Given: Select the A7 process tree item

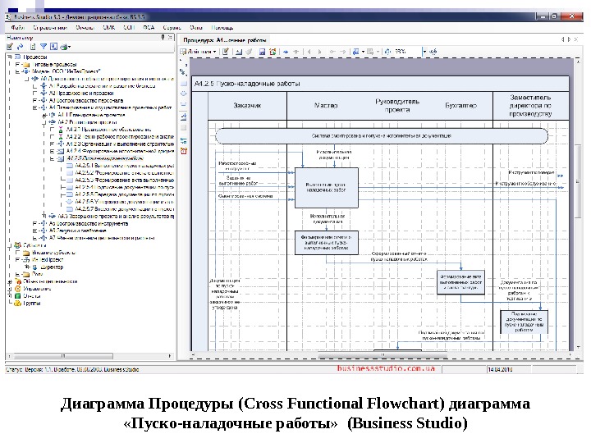Looking at the screenshot, I should (x=102, y=238).
